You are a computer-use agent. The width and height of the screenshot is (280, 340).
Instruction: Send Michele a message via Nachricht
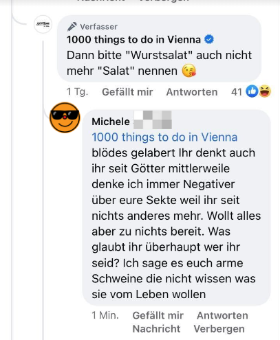click(156, 329)
